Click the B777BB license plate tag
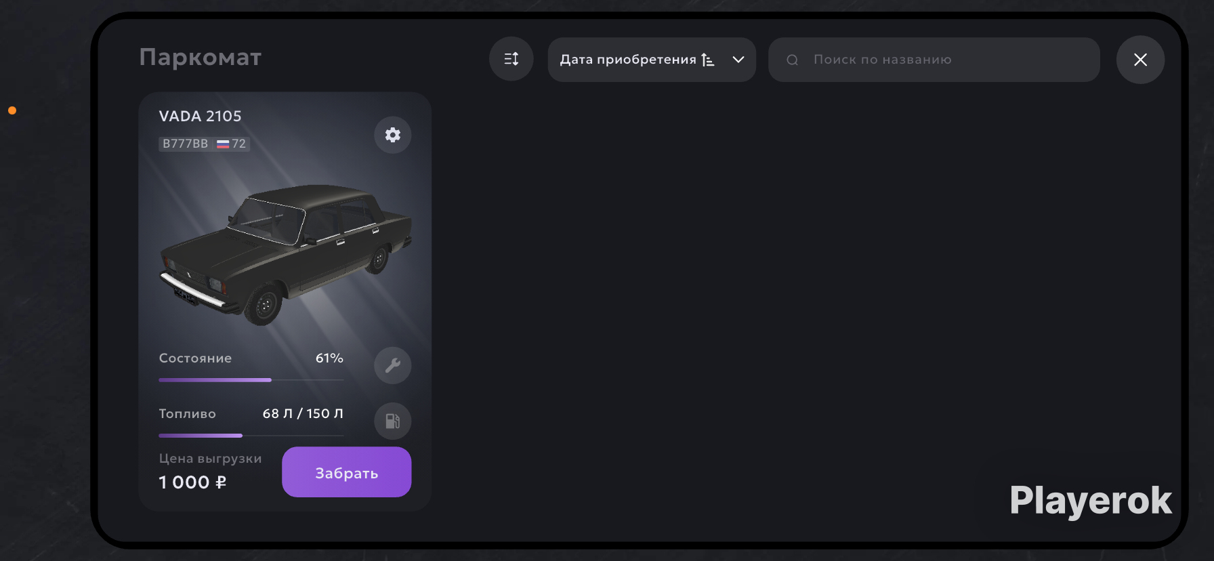 click(205, 144)
